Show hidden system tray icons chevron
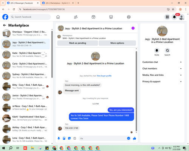Screen dimensions: 189x151 point(159,148)
